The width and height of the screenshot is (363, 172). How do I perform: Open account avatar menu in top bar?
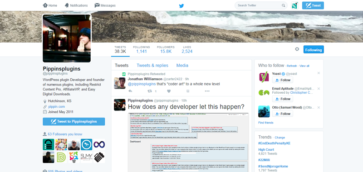pos(294,5)
